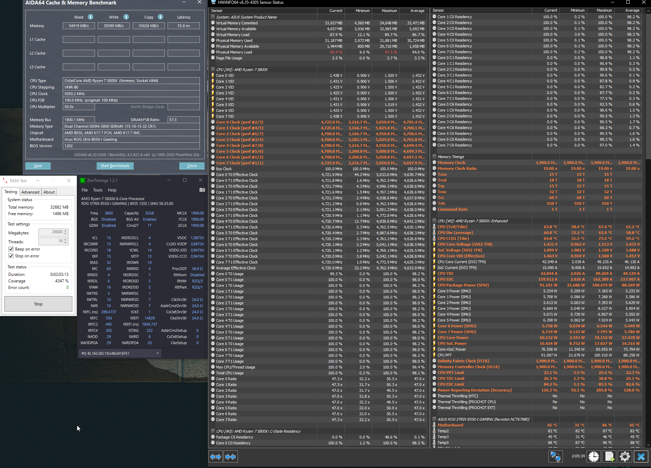Select the Trfc memory timing row
The image size is (651, 468).
pos(537,203)
